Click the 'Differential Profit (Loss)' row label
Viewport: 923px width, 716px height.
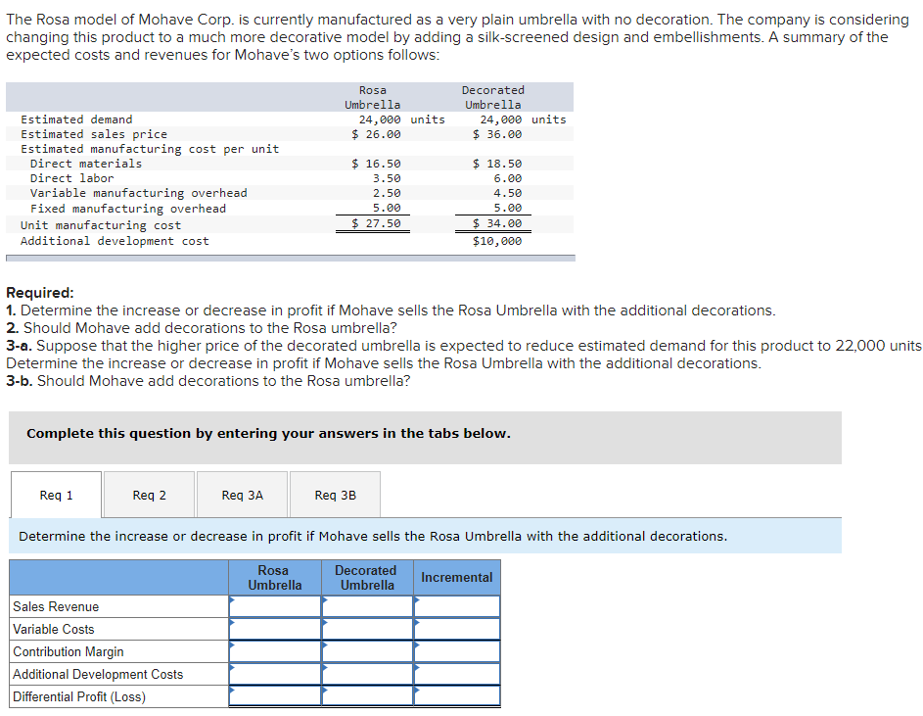(79, 696)
